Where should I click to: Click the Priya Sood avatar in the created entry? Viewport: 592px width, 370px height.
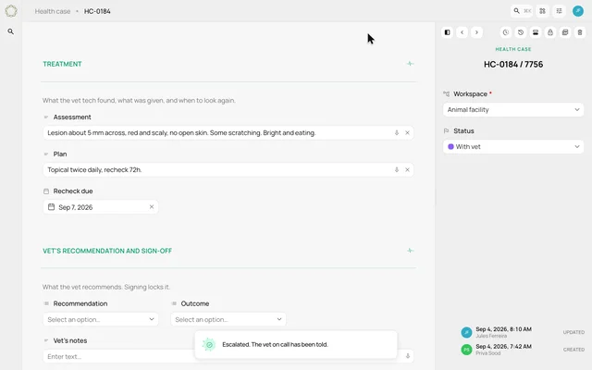[466, 350]
